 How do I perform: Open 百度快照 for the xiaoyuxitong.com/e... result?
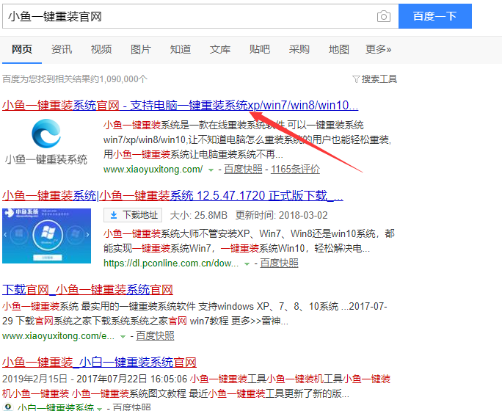(x=155, y=336)
